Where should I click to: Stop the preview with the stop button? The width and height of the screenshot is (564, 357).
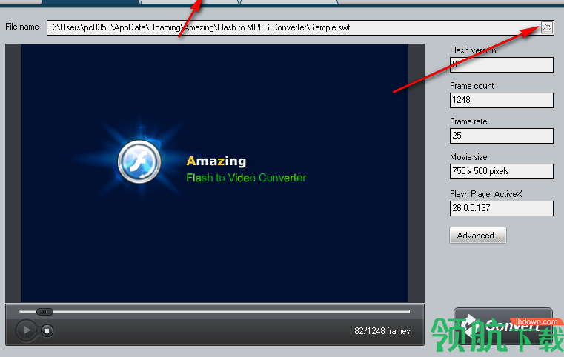[47, 330]
